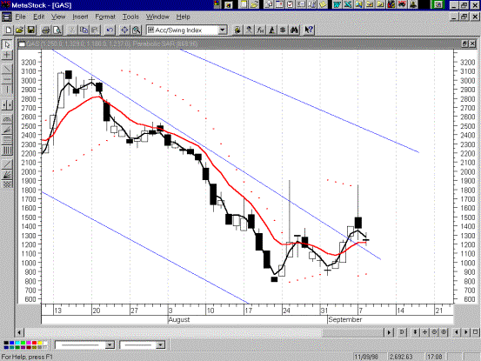This screenshot has height=361, width=481.
Task: Click the Undo arrow icon
Action: [110, 30]
